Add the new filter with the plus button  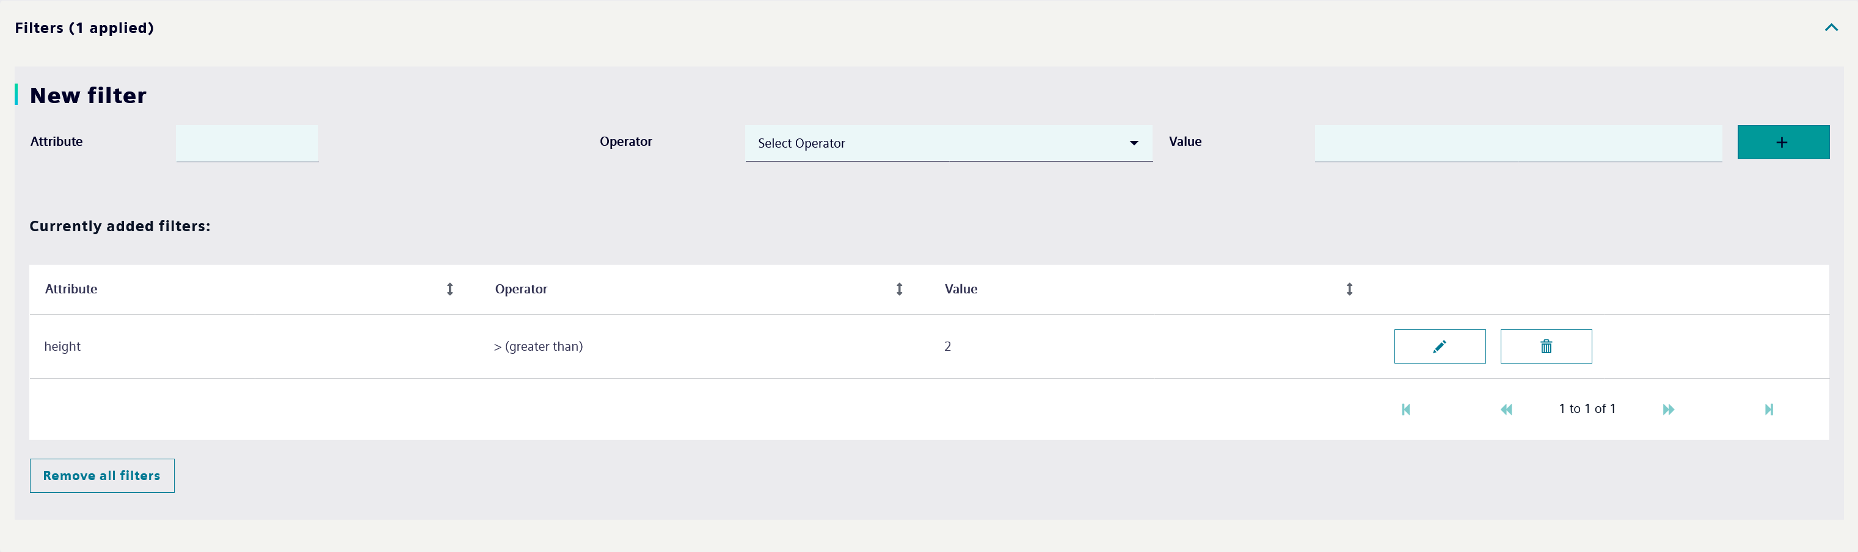1782,142
